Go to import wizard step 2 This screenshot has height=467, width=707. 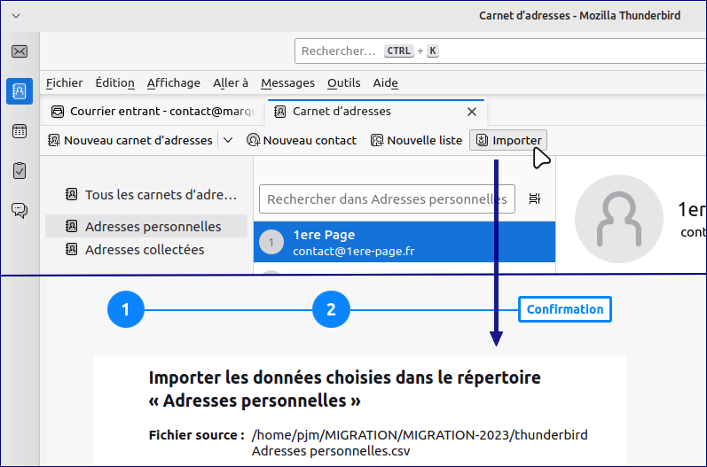click(x=331, y=309)
